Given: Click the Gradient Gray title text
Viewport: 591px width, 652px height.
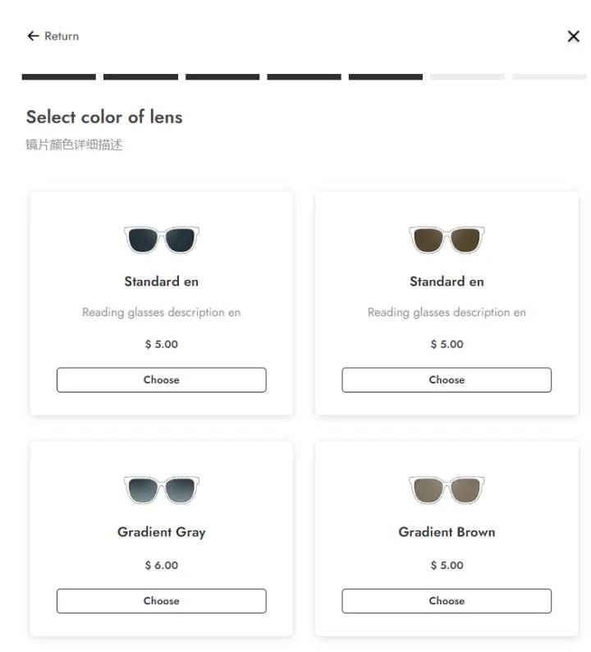Looking at the screenshot, I should click(x=162, y=532).
